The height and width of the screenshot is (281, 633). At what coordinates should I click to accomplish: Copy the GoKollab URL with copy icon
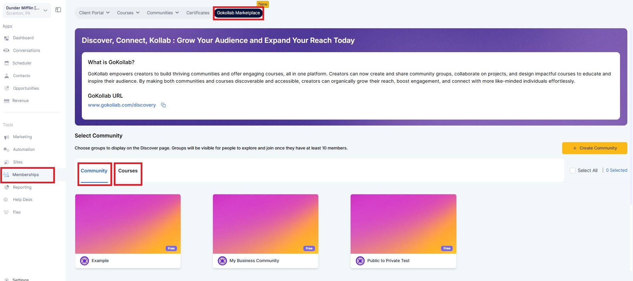pyautogui.click(x=163, y=105)
